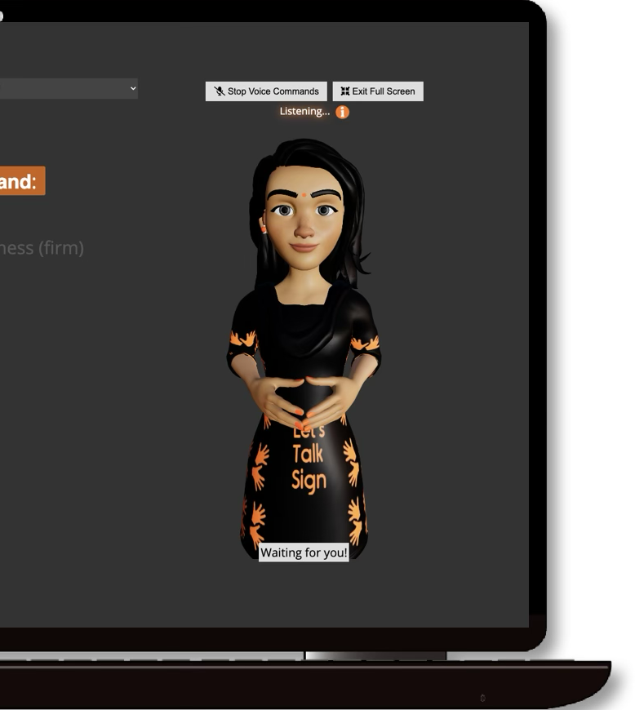Screen dimensions: 635x710
Task: Click the Exit Full Screen button
Action: (x=378, y=91)
